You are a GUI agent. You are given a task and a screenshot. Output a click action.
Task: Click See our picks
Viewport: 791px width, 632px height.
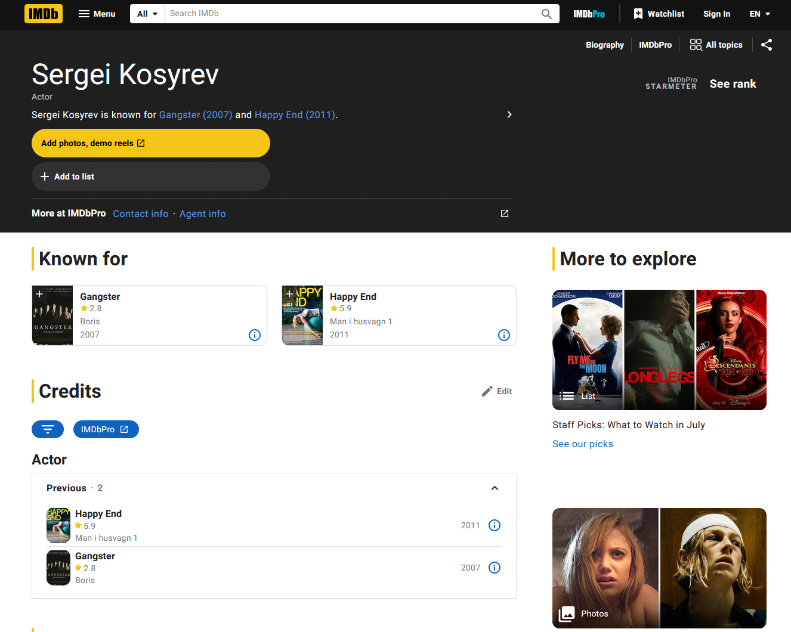point(583,444)
